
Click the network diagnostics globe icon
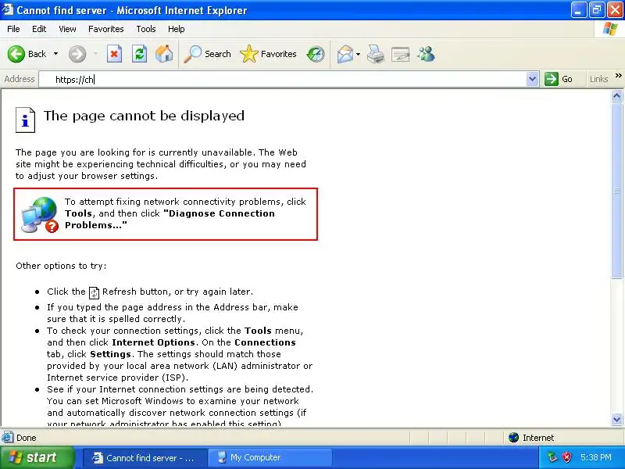pos(40,214)
